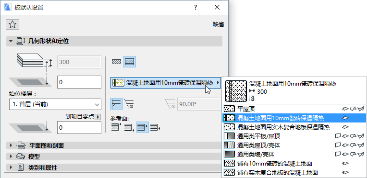This screenshot has height=178, width=367.
Task: Click the 通用类屋顶/壳体 hatch icon
Action: [x=230, y=145]
